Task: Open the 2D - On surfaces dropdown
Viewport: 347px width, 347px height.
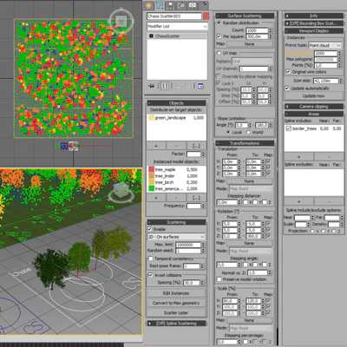Action: 176,237
